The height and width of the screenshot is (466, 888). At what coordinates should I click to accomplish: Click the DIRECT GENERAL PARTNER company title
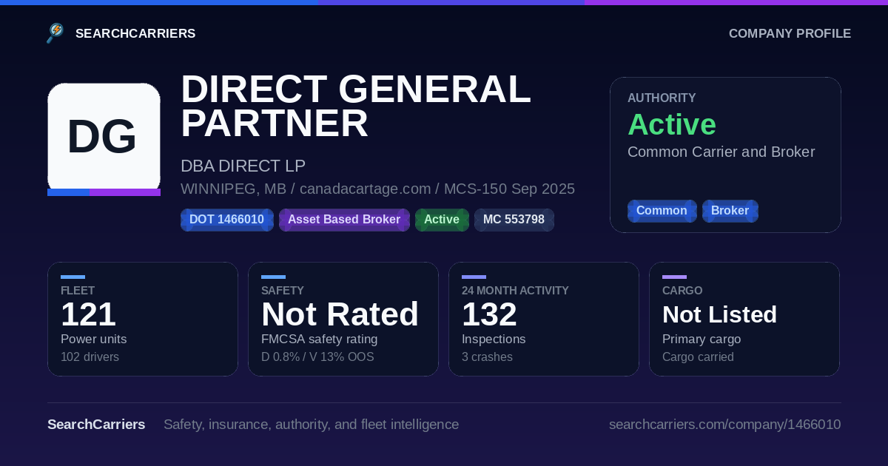point(356,106)
